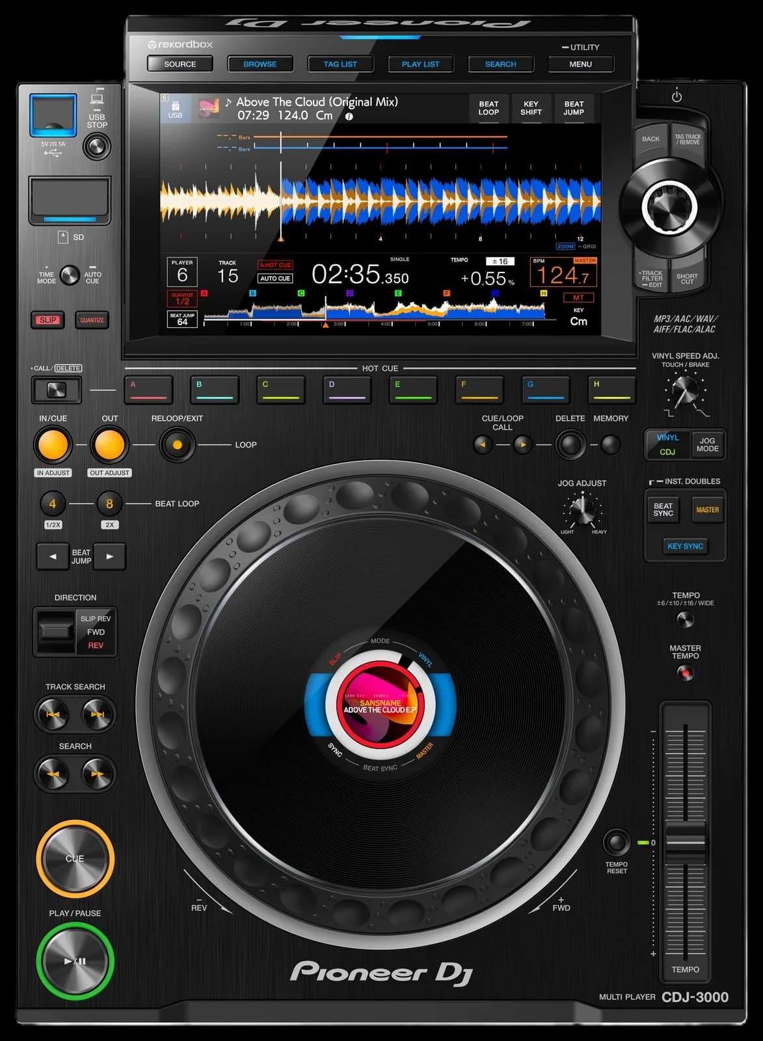Click the BEAT JUMP left arrow

tap(53, 556)
